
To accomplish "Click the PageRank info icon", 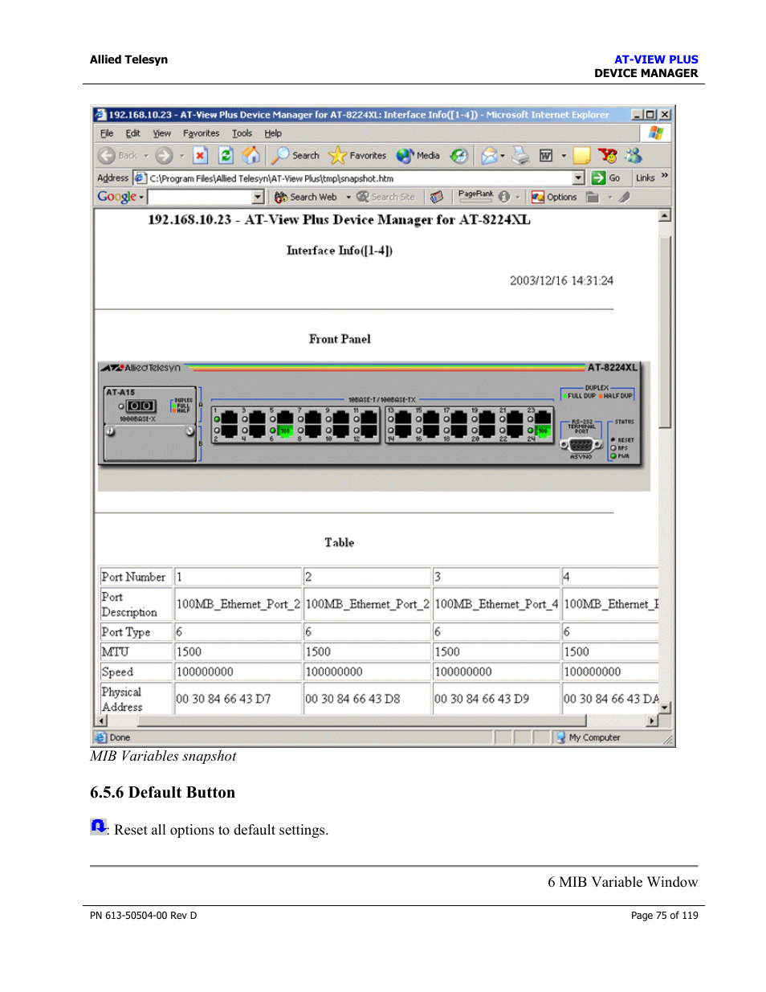I will tap(503, 197).
